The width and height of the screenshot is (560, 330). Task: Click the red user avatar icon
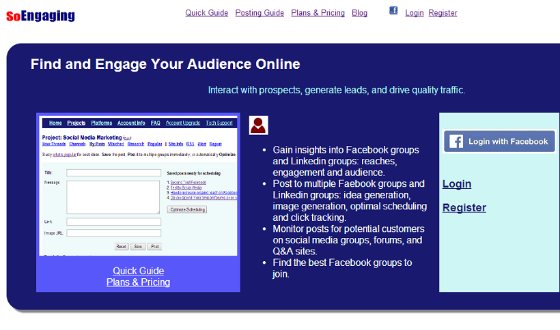click(x=259, y=125)
